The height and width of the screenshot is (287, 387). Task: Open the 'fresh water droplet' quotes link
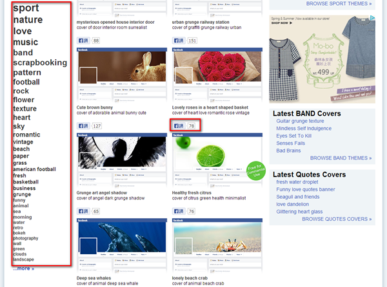pos(297,182)
